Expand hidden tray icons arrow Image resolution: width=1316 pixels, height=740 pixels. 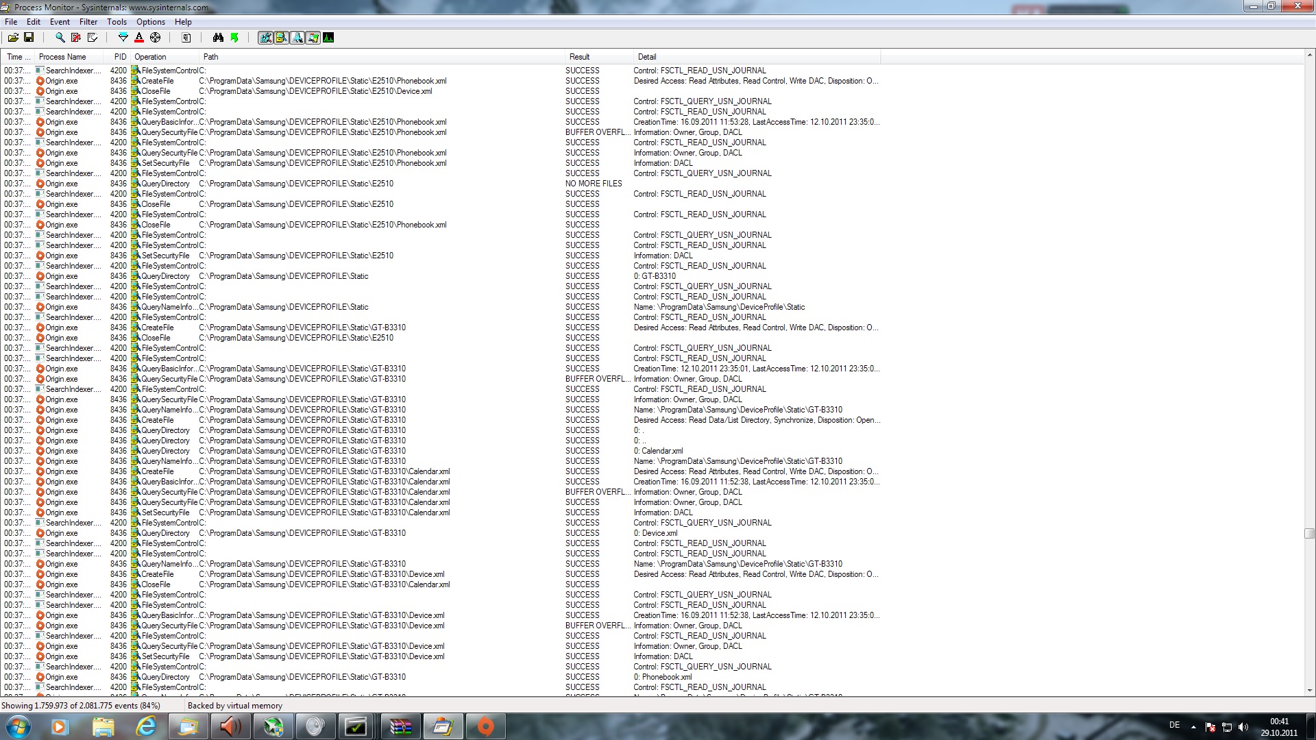1193,727
